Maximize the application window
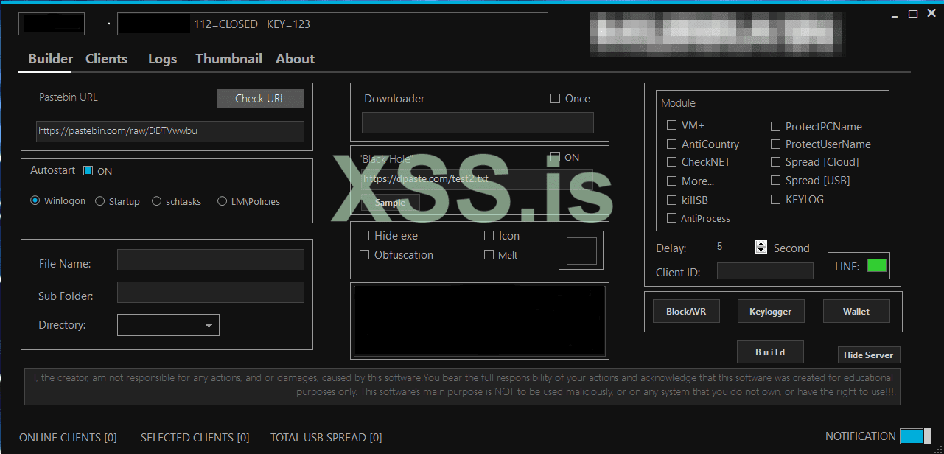 click(x=912, y=14)
